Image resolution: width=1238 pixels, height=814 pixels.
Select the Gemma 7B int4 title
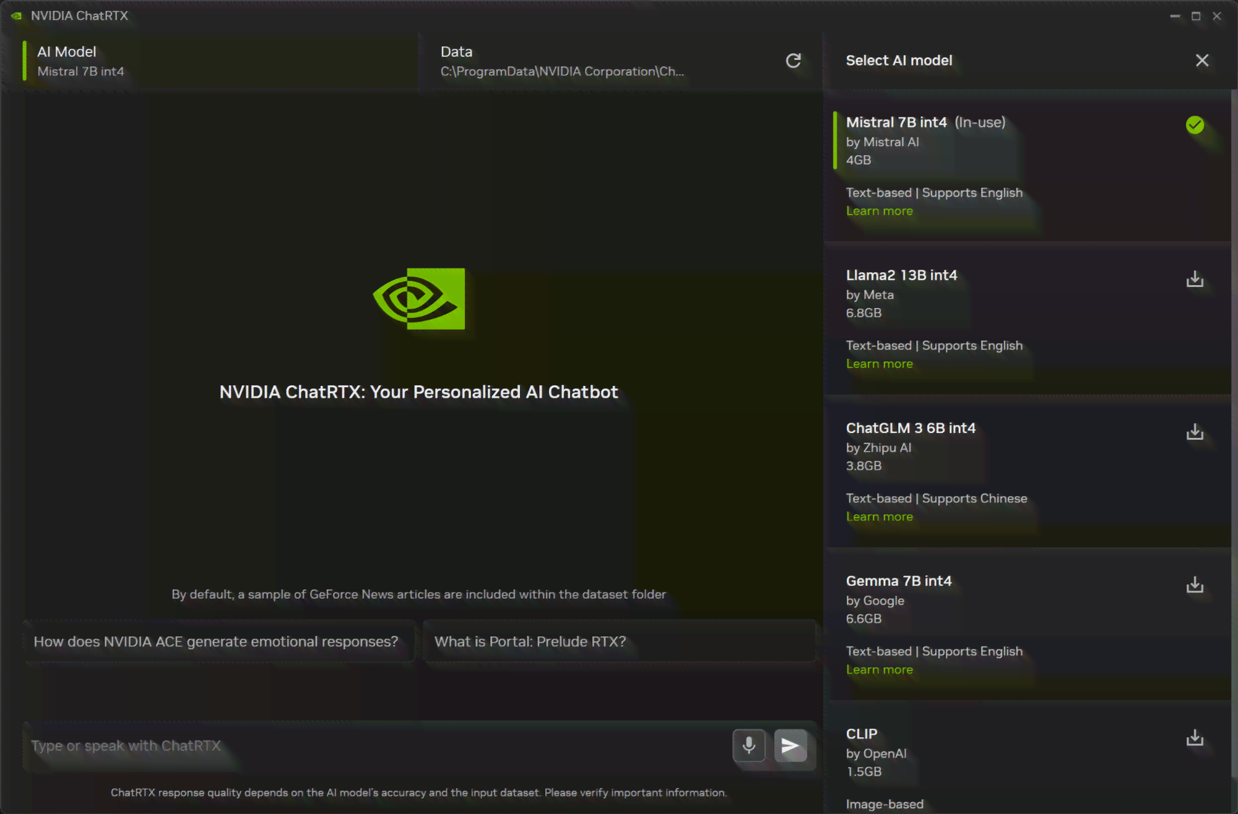899,581
